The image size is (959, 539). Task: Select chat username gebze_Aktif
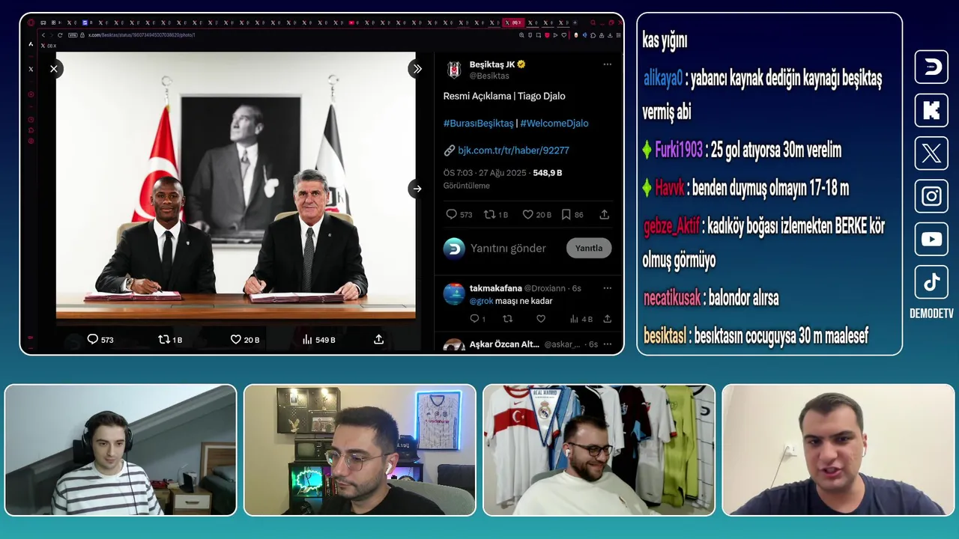[x=671, y=226]
